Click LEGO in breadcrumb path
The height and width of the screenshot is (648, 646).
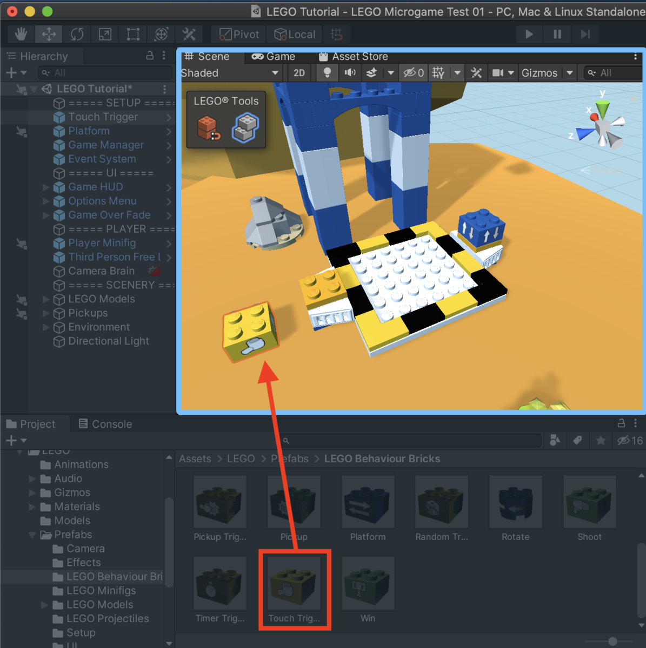pyautogui.click(x=241, y=458)
